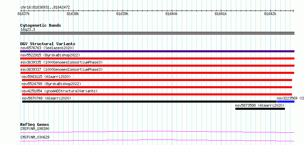The height and width of the screenshot is (145, 304).
Task: Click the DGV Structural Variants track title
Action: (48, 44)
